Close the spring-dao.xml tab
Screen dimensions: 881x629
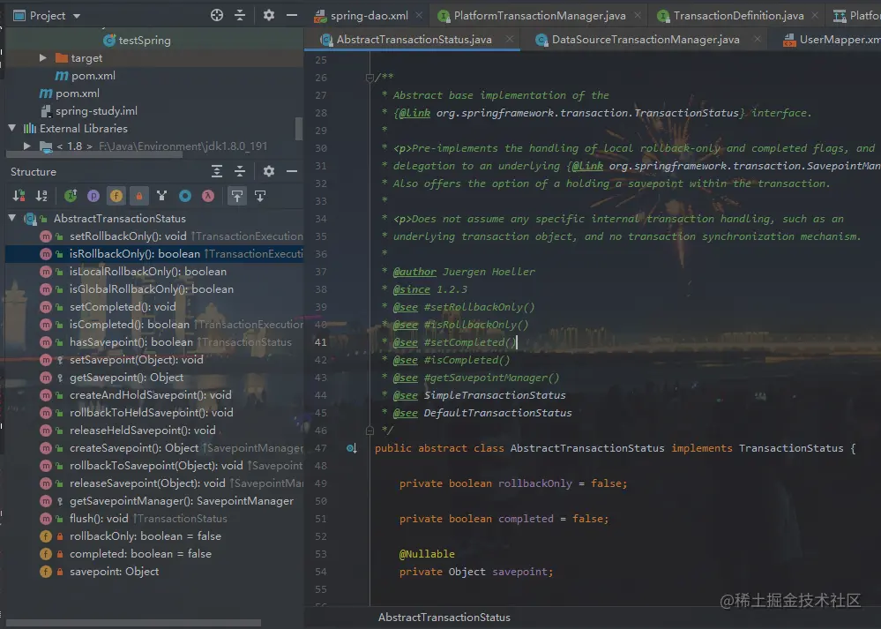click(x=419, y=16)
